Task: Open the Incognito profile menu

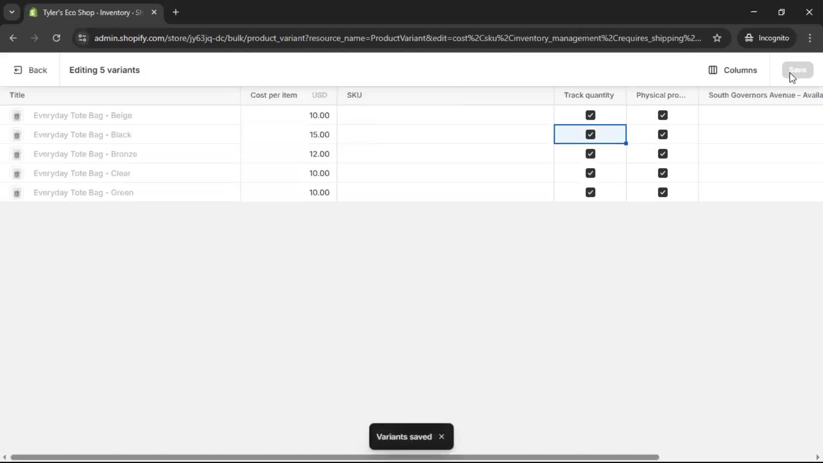Action: tap(767, 38)
